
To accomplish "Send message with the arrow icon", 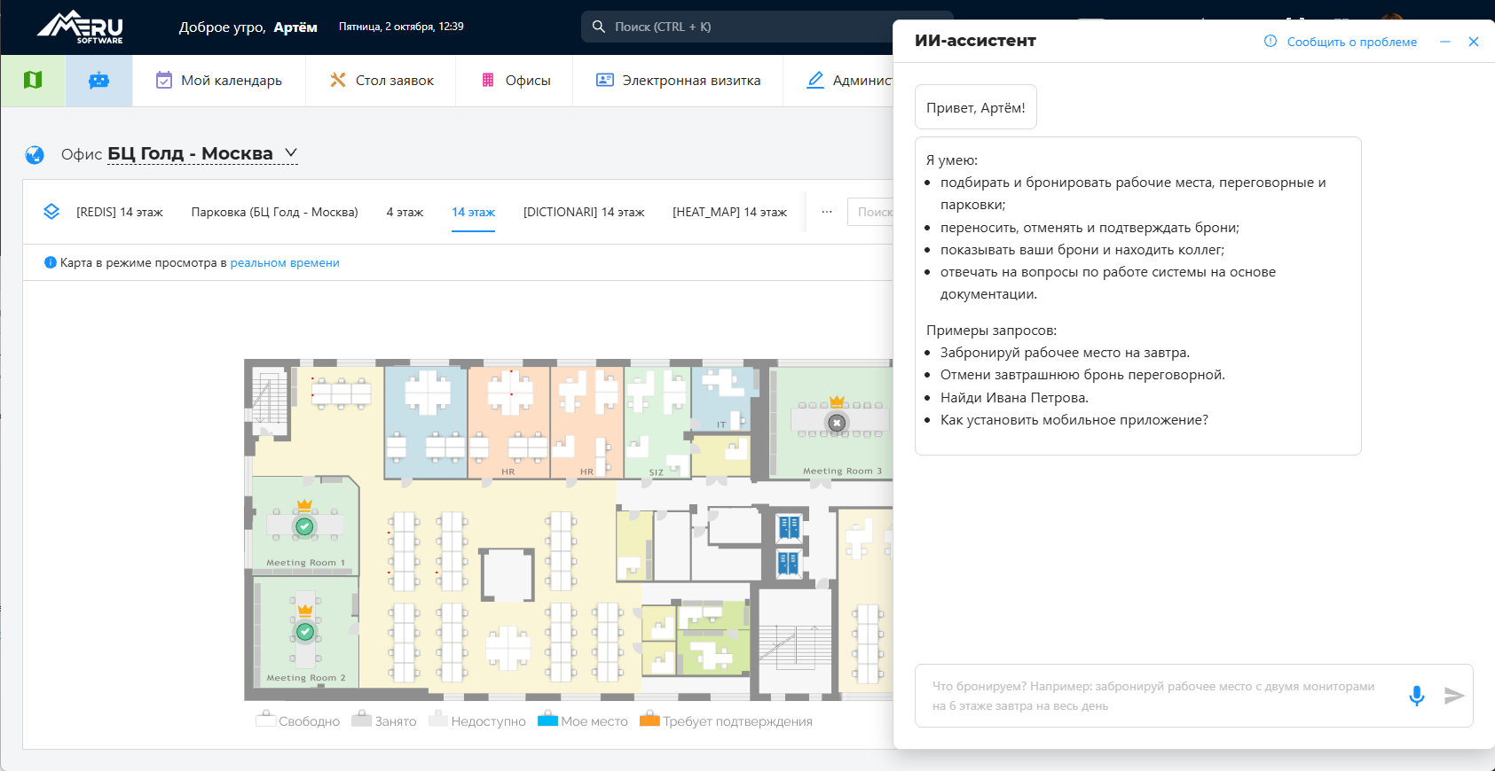I will click(x=1453, y=696).
